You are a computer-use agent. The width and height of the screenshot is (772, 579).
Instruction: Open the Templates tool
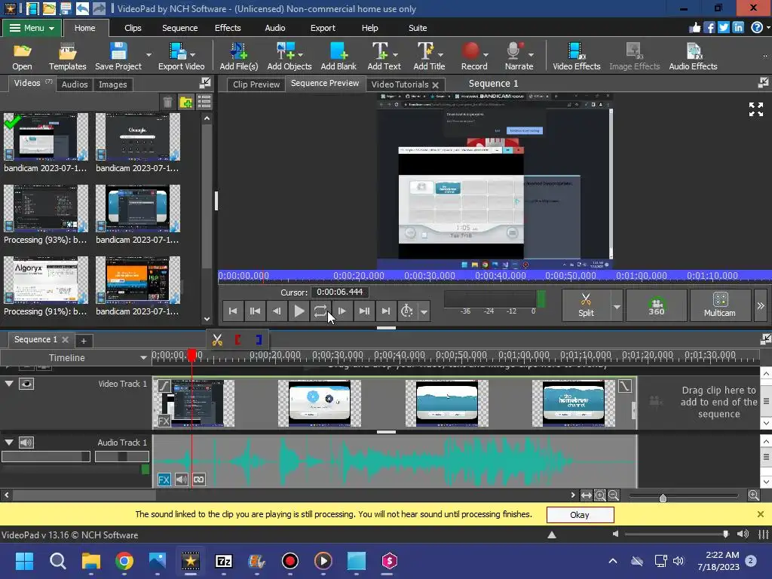coord(67,56)
